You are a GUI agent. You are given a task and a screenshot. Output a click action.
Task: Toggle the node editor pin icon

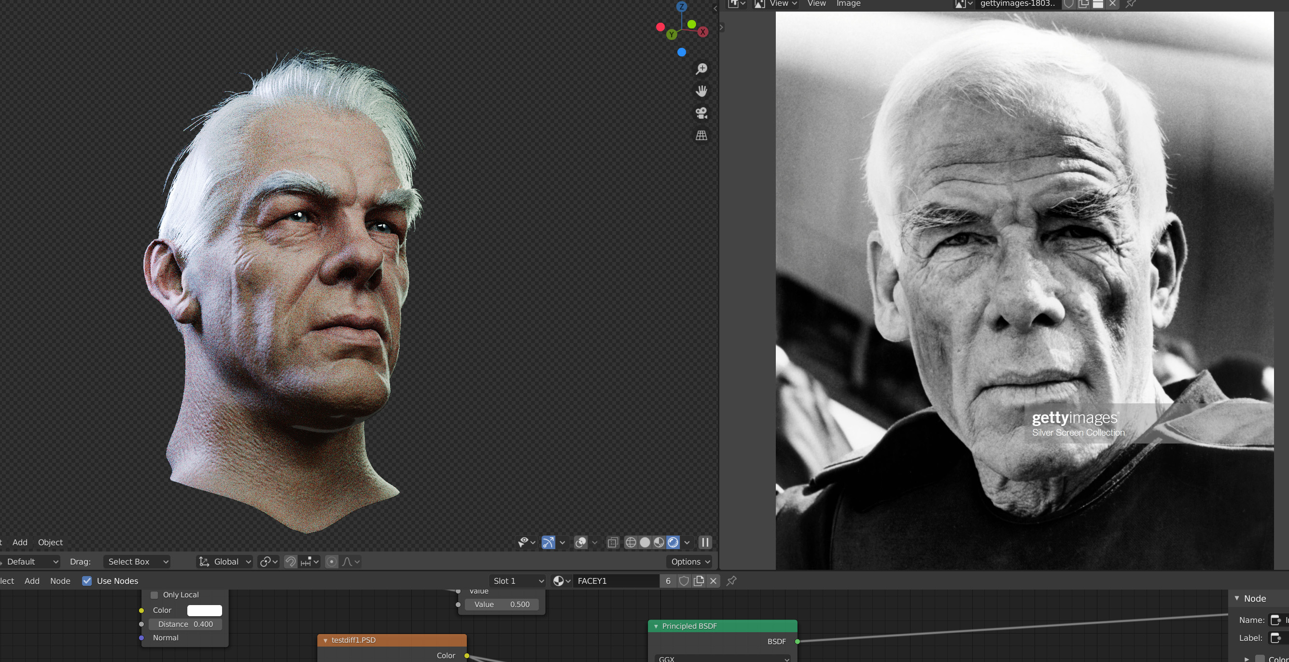pos(731,581)
